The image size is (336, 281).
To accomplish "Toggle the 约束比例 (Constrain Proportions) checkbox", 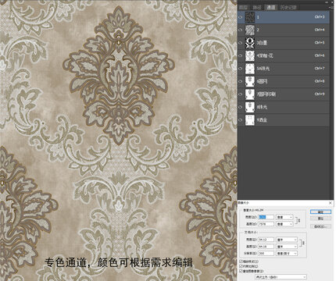I will click(x=241, y=266).
